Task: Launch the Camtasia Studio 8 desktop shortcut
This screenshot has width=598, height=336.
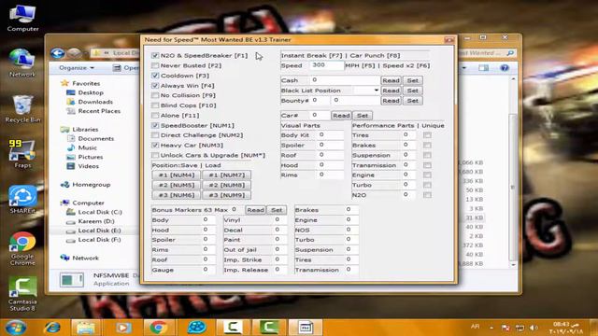Action: coord(22,294)
